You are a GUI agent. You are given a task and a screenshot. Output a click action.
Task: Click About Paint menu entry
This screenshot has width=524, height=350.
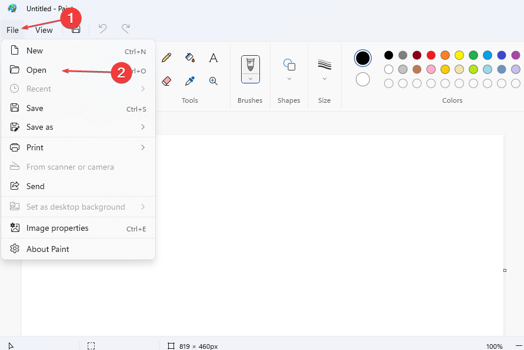pyautogui.click(x=48, y=249)
